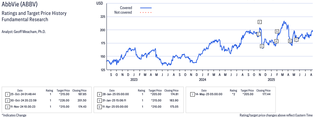This screenshot has width=316, height=117.
Task: Click chart marker number 1
Action: [259, 34]
